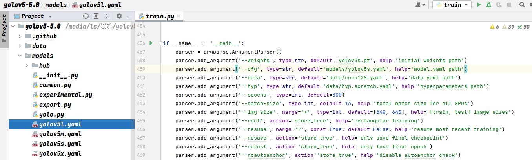Start debugging with the bug icon

coord(489,5)
